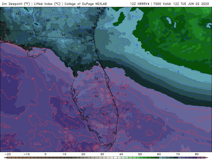Click the right arrow end of the colorbar
This screenshot has height=159, width=212.
(206, 158)
